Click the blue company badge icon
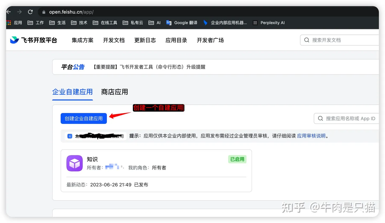 [70, 136]
